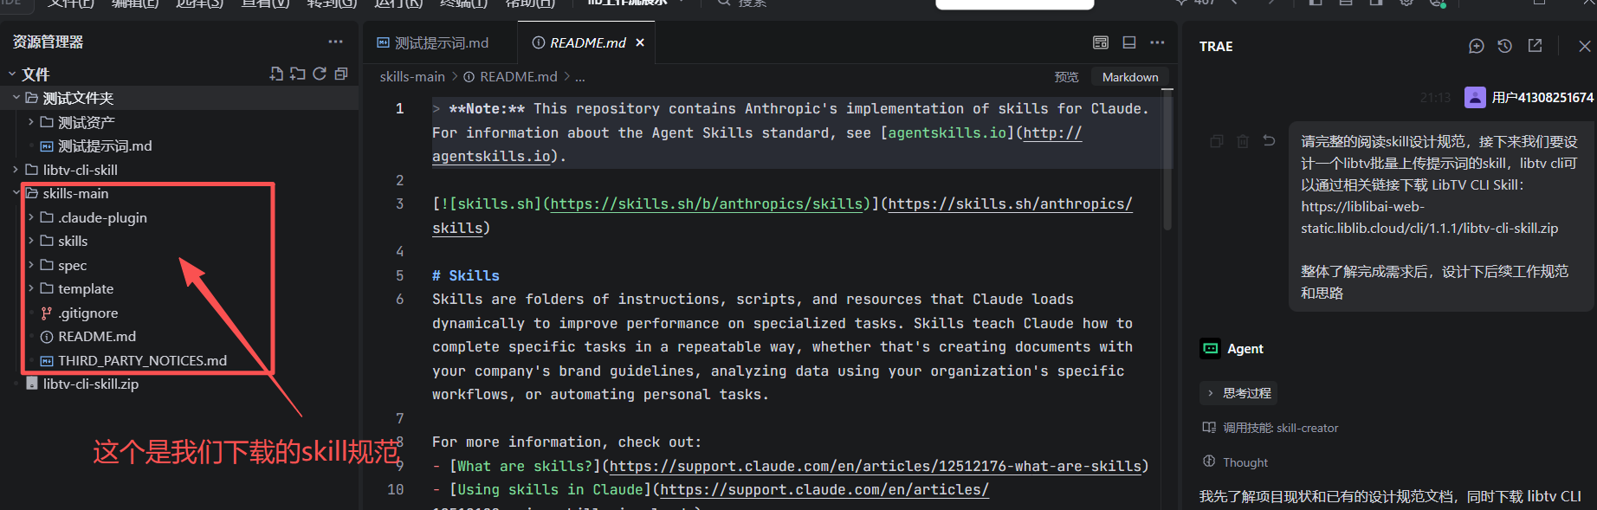
Task: Click skills-main in the breadcrumb
Action: [412, 77]
